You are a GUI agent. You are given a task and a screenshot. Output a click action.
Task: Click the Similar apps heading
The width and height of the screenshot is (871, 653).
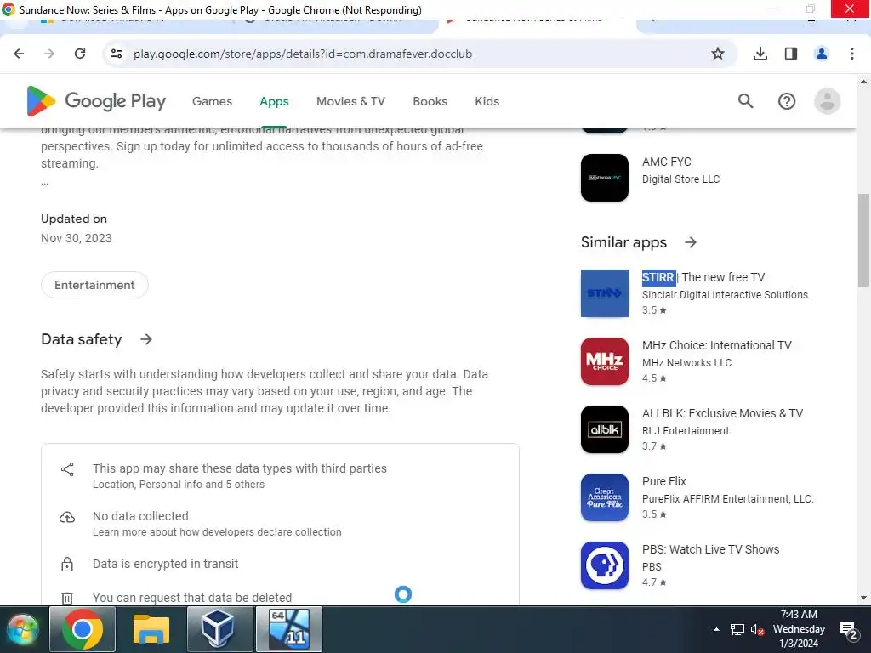point(623,242)
